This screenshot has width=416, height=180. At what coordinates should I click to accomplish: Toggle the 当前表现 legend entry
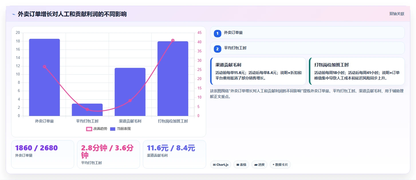120,129
